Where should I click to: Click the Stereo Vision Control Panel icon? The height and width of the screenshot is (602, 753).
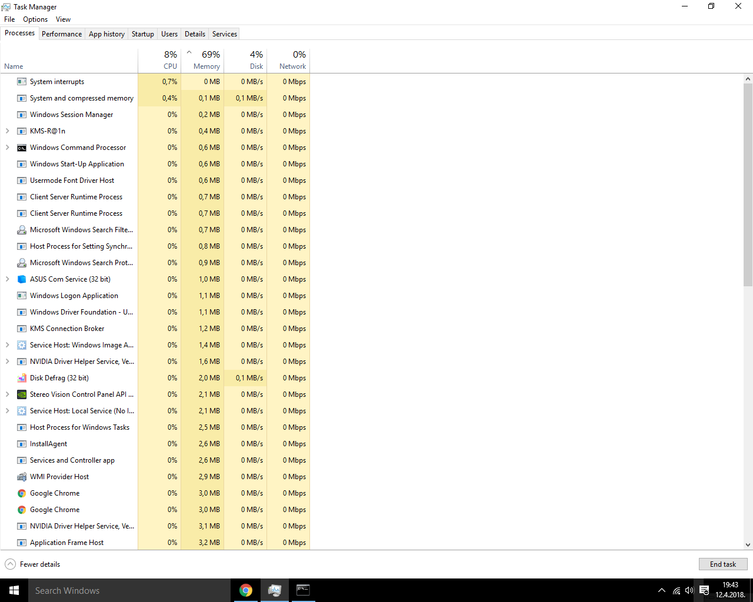[22, 394]
